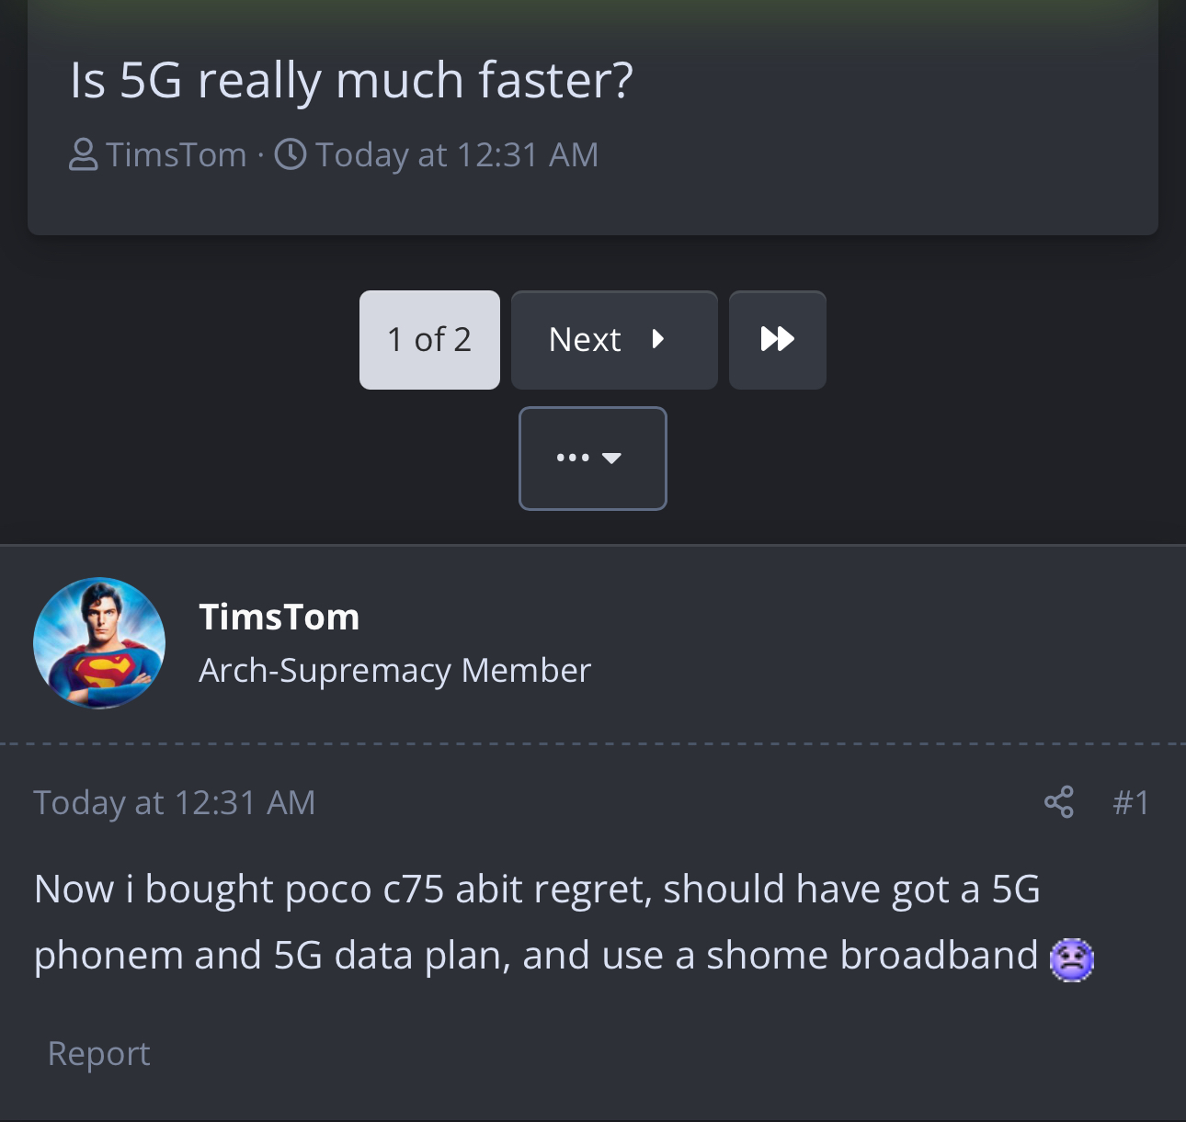1186x1122 pixels.
Task: Click the thread title Is 5G really much faster?
Action: (351, 80)
